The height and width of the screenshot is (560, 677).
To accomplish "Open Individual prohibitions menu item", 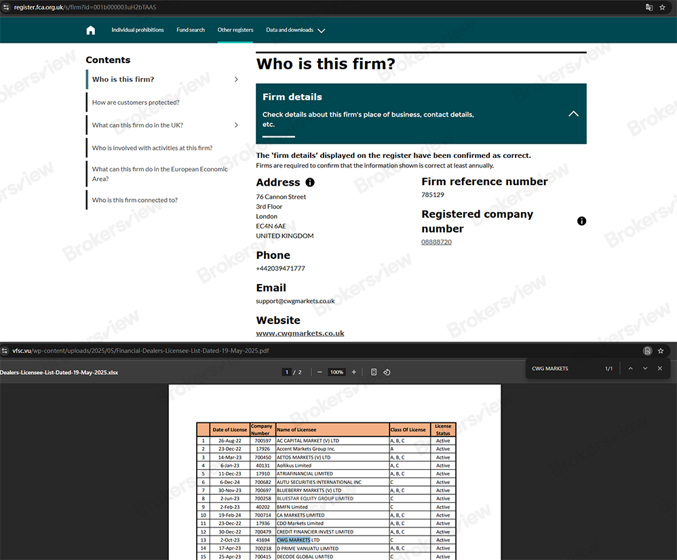I will click(x=137, y=30).
